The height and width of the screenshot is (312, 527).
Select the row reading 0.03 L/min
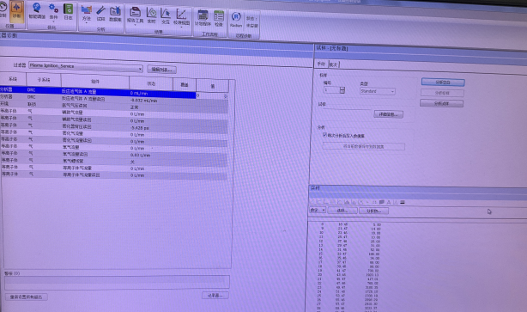[113, 154]
